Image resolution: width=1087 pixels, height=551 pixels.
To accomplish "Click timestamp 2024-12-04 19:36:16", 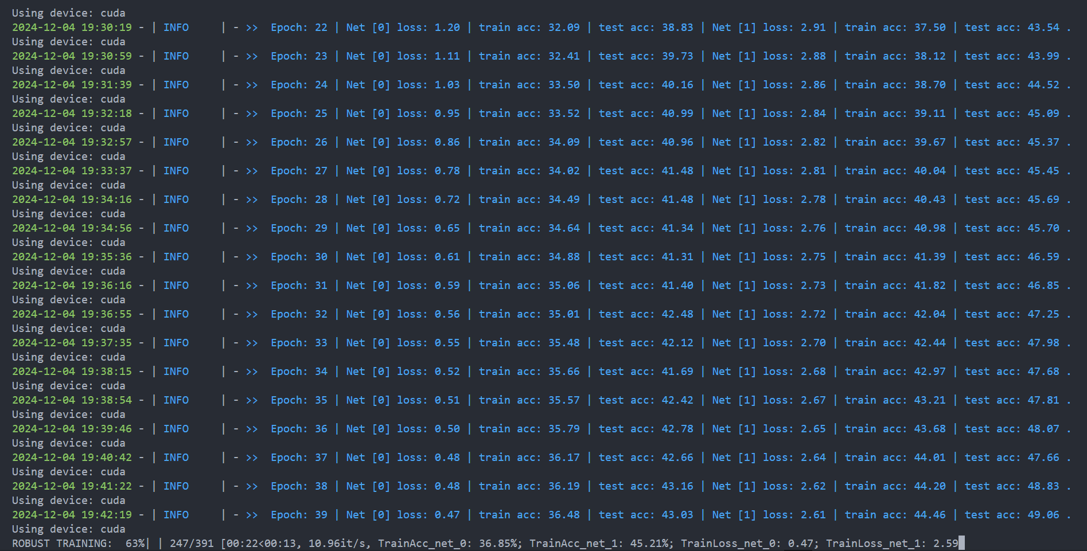I will click(72, 286).
